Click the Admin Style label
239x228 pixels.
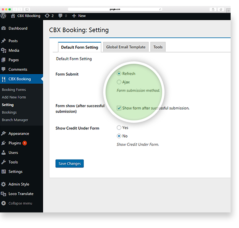[19, 184]
